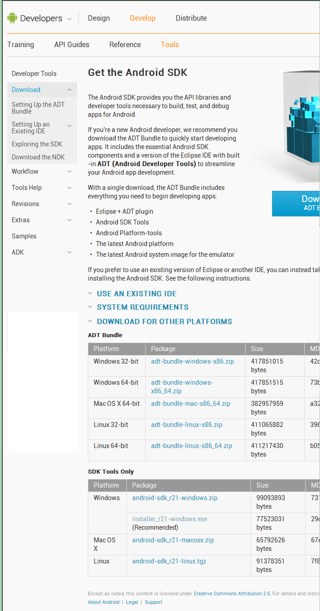Open Download the NDK page
Screen dimensions: 320x611
coord(38,157)
